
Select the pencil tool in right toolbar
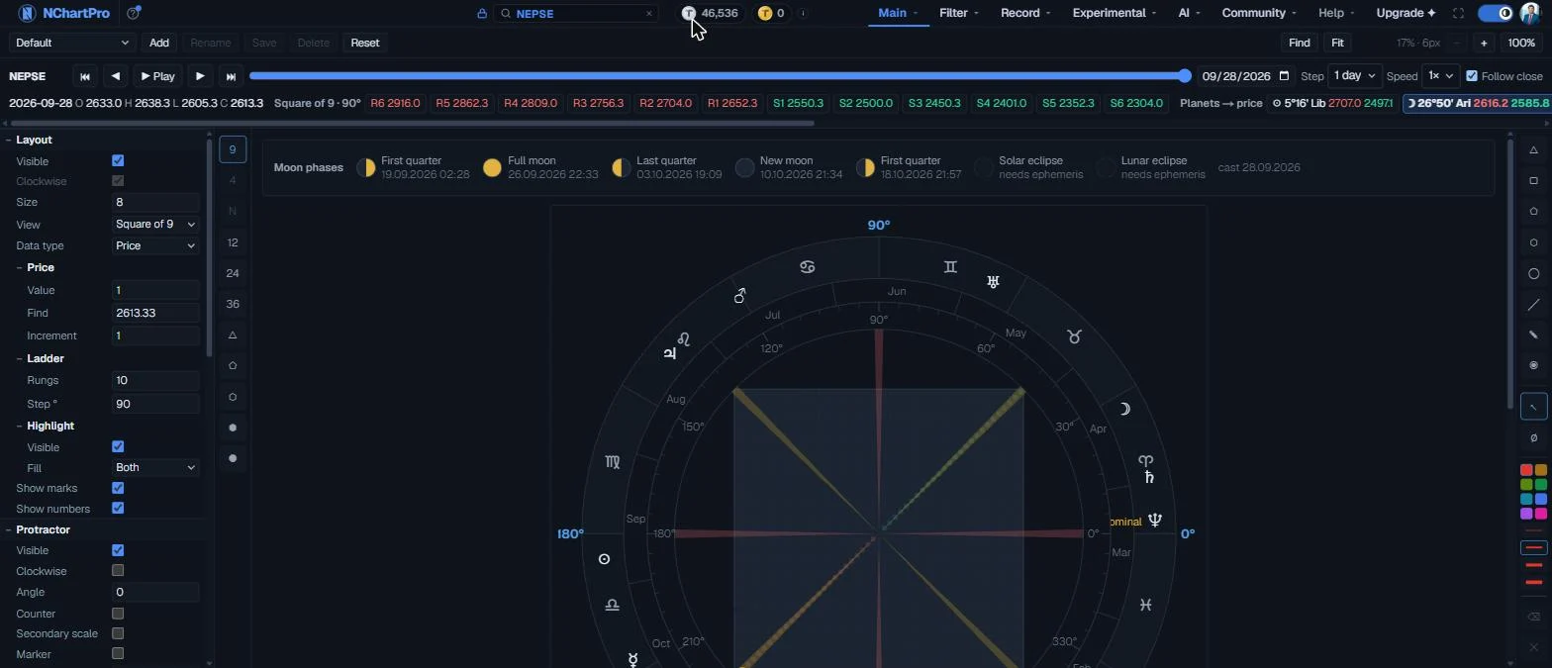coord(1533,334)
